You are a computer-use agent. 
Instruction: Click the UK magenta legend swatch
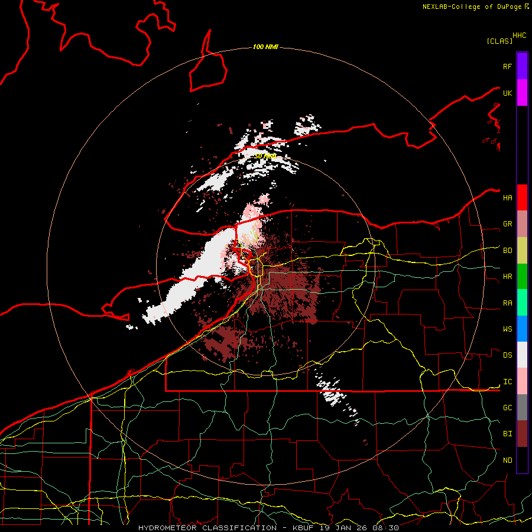coord(522,93)
